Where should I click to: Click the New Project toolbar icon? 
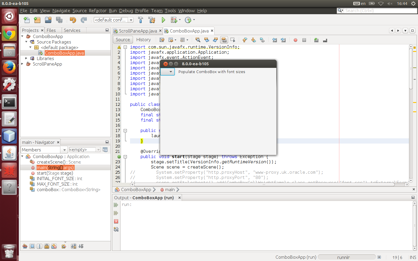click(x=37, y=20)
